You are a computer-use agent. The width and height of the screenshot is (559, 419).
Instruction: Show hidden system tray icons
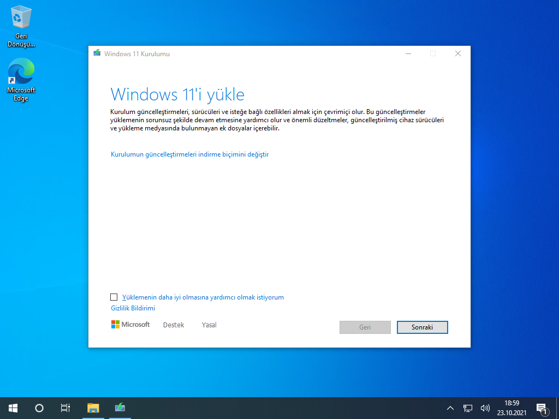point(450,408)
